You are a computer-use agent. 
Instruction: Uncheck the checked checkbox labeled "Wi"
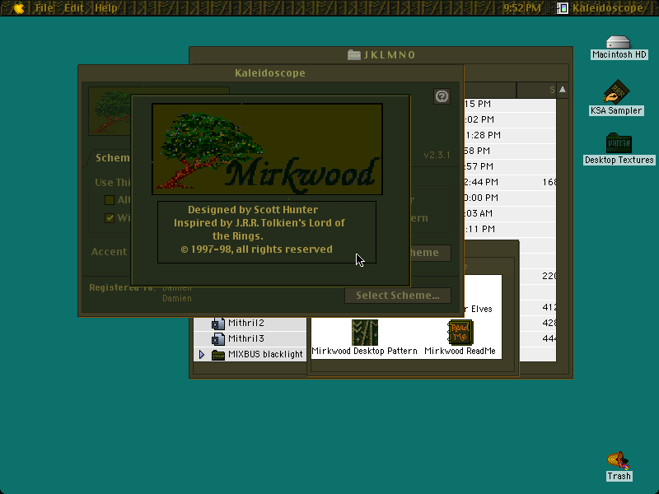pyautogui.click(x=110, y=218)
